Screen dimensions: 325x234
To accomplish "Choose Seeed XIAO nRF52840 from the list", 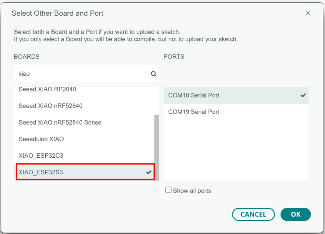I will pos(50,106).
